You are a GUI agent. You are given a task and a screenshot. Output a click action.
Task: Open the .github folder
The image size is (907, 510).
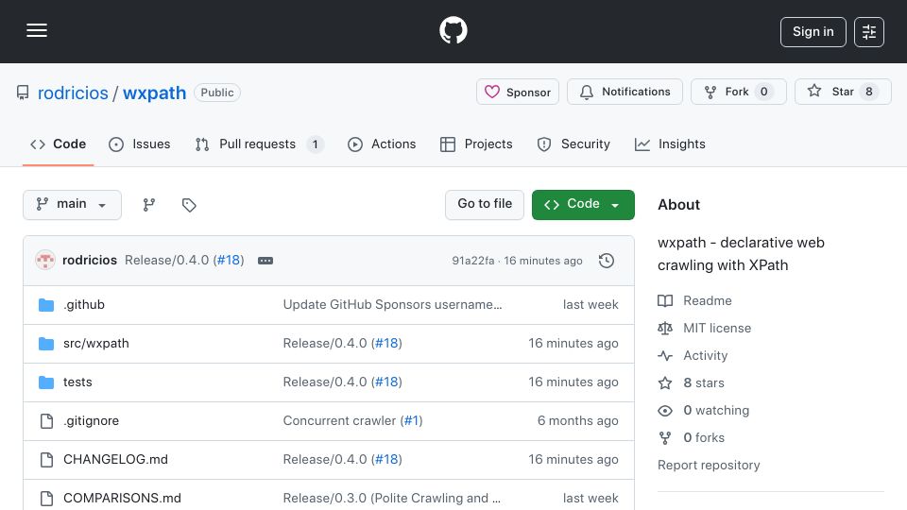(x=84, y=305)
